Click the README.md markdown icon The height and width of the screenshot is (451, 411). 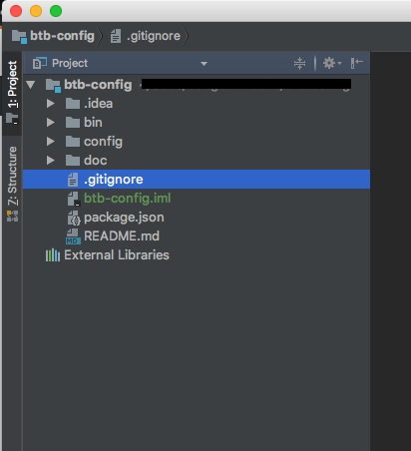[x=73, y=236]
